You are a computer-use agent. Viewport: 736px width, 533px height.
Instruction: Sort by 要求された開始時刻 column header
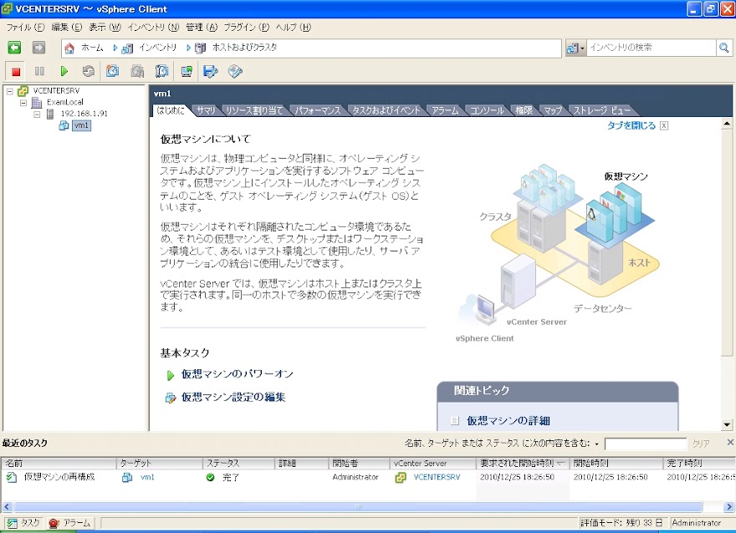[x=523, y=463]
